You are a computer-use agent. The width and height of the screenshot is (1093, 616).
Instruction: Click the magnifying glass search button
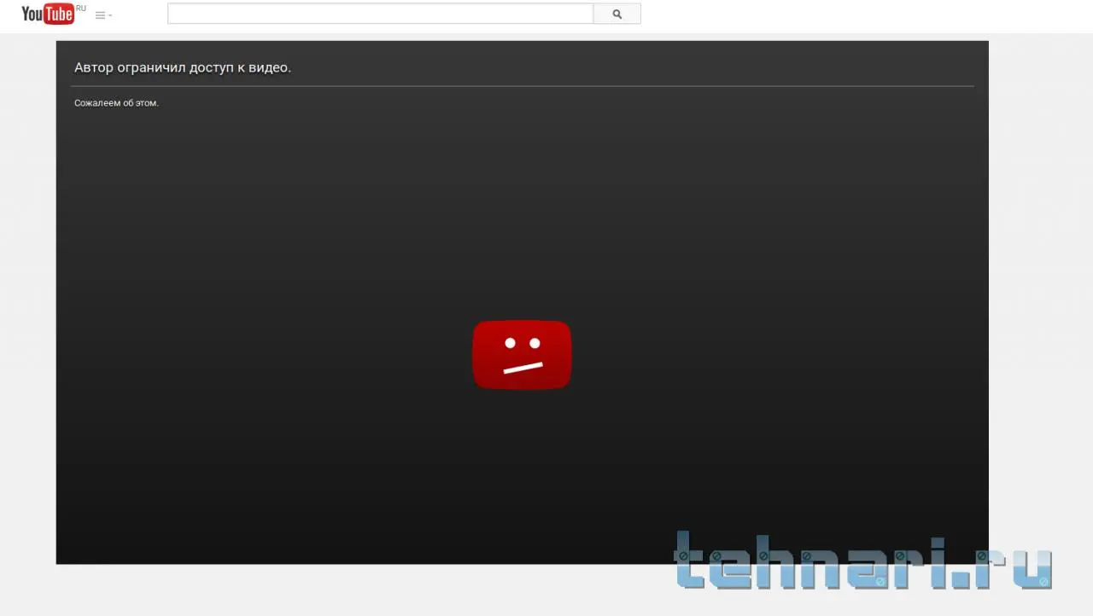click(x=617, y=14)
